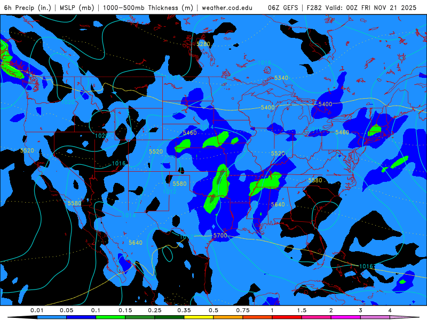
Task: Click the 5280 thickness contour label
Action: (x=203, y=44)
